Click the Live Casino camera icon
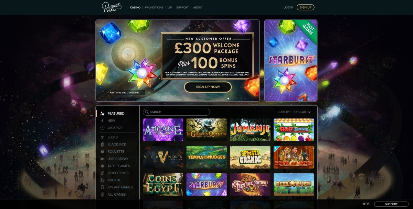Image resolution: width=413 pixels, height=209 pixels. [102, 159]
